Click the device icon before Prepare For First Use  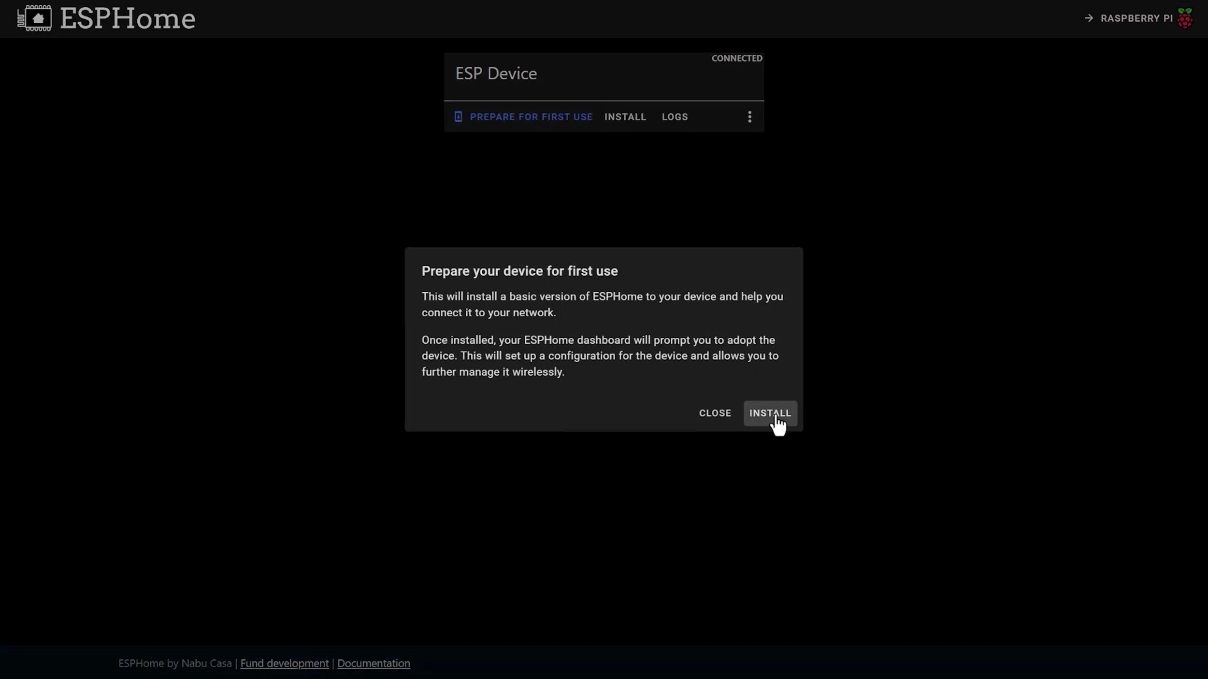point(458,117)
